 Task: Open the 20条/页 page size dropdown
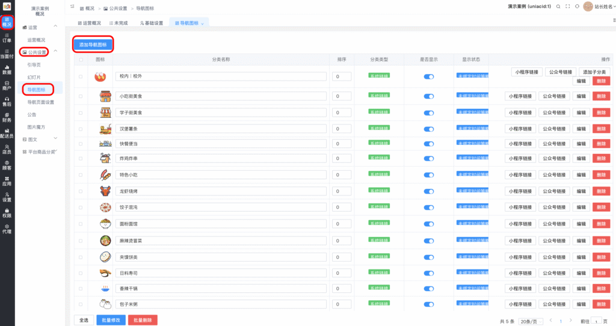click(x=530, y=322)
